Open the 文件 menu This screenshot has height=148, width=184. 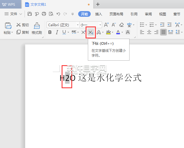click(11, 14)
